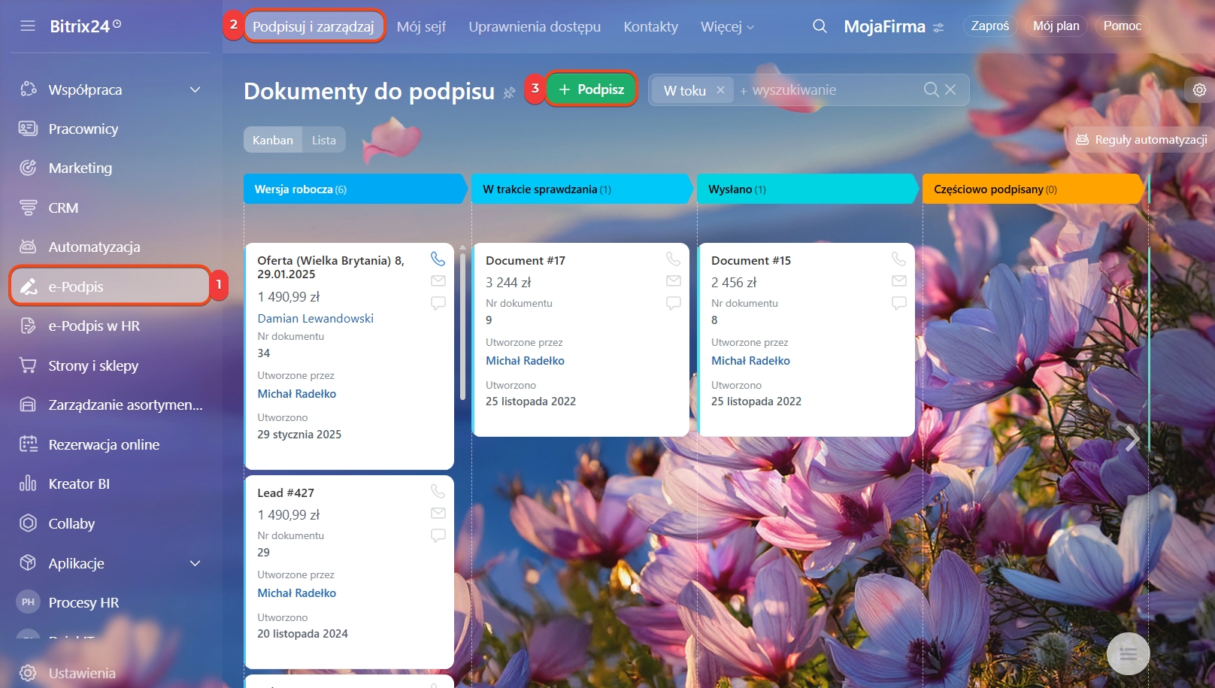Click the envelope icon on Document #17
The height and width of the screenshot is (688, 1215).
coord(673,281)
